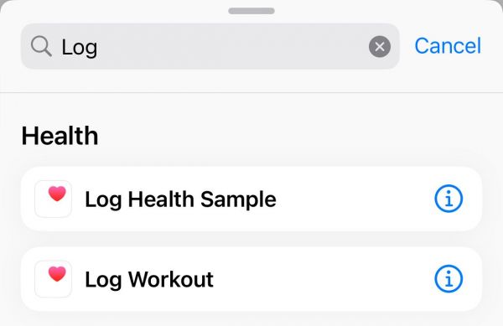Tap the Log Workout text label

[x=149, y=280]
